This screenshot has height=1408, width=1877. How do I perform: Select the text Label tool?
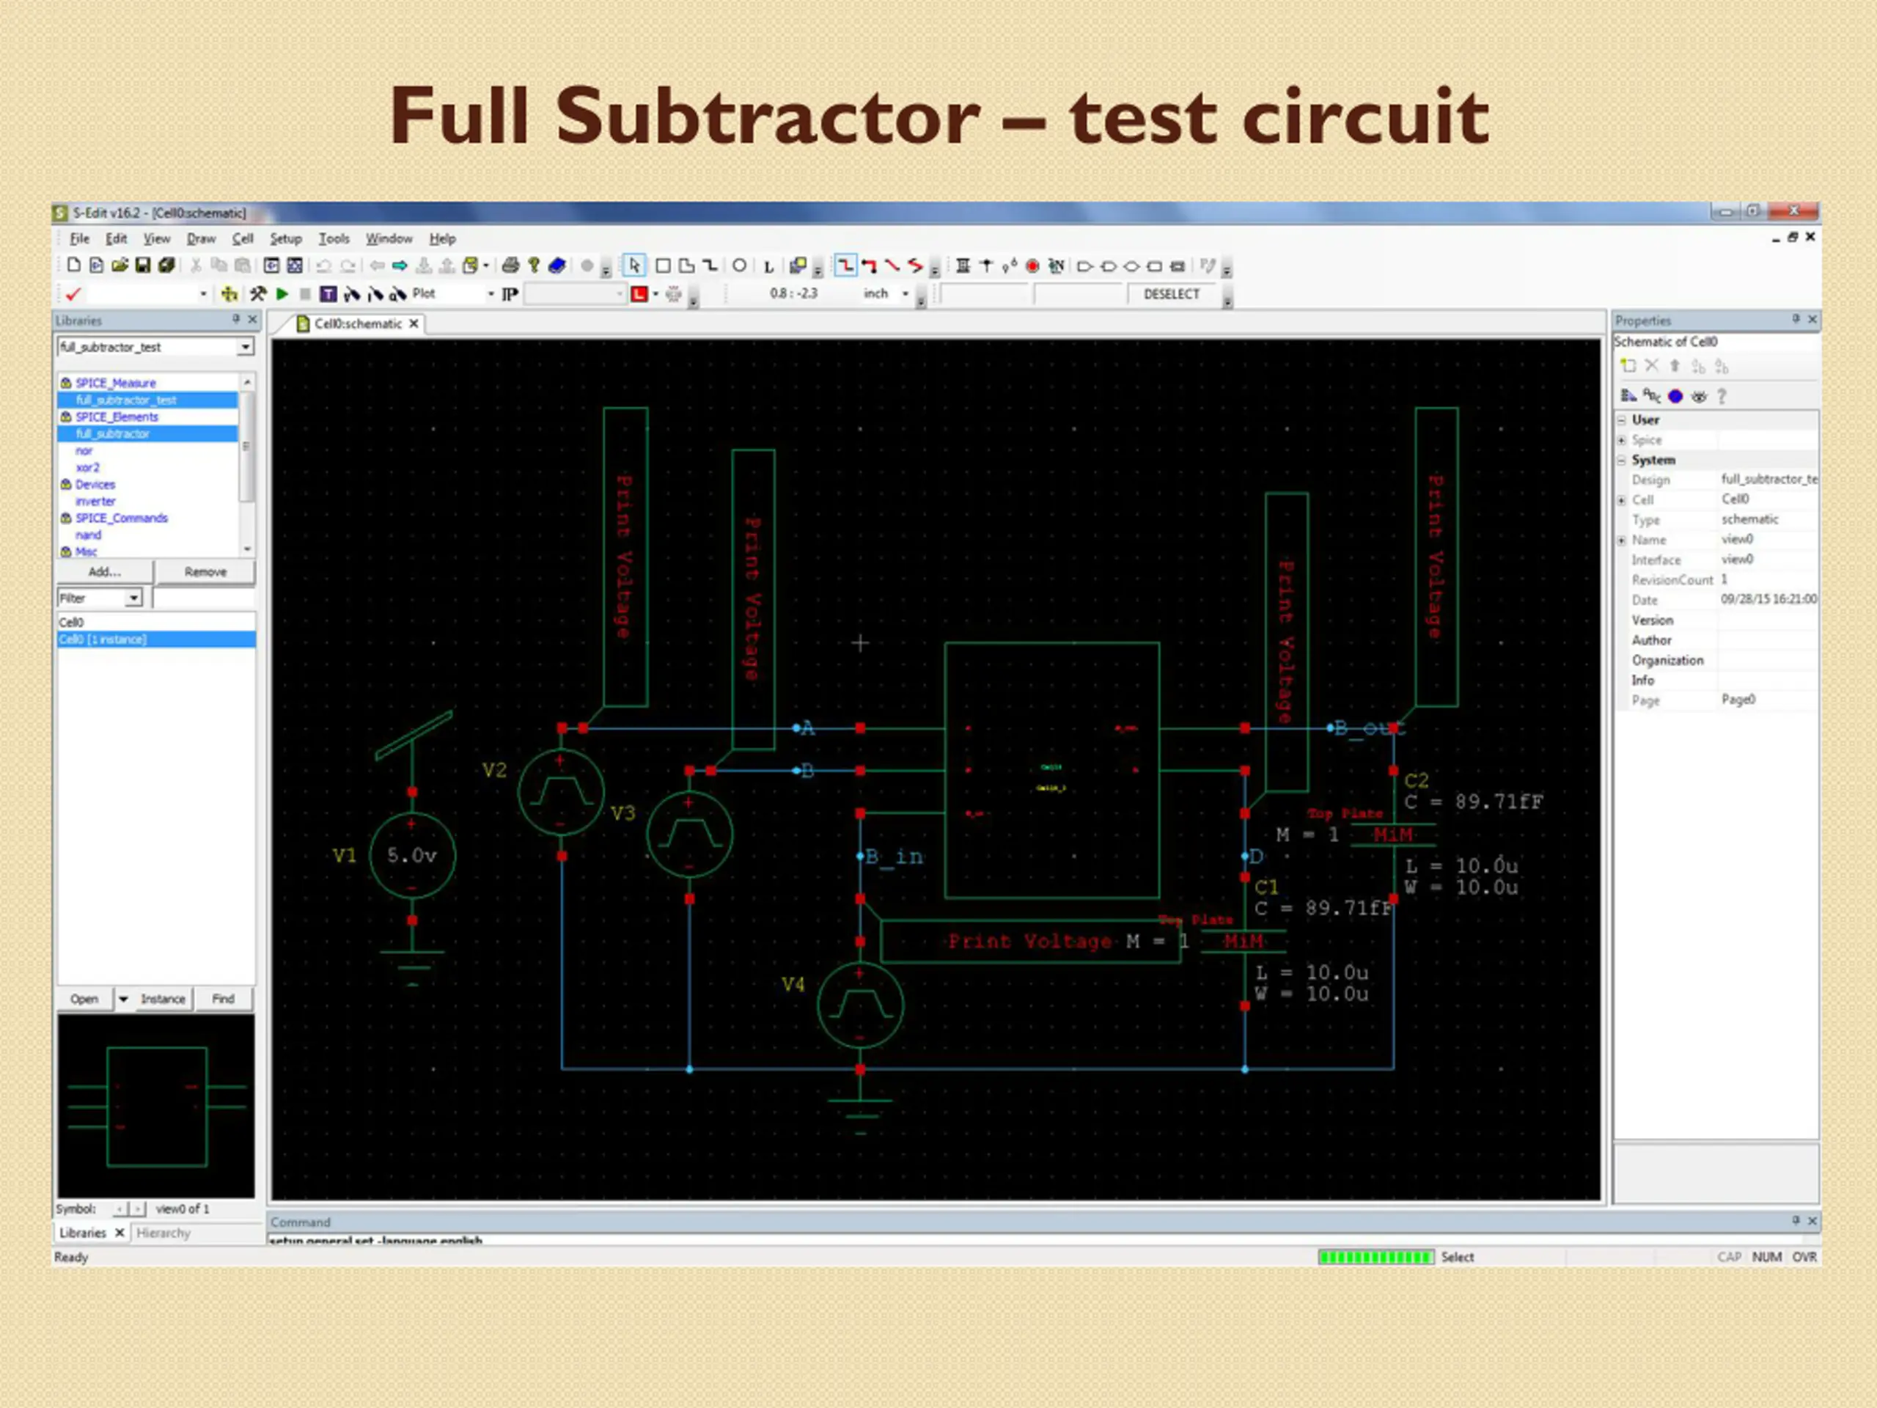click(x=769, y=266)
